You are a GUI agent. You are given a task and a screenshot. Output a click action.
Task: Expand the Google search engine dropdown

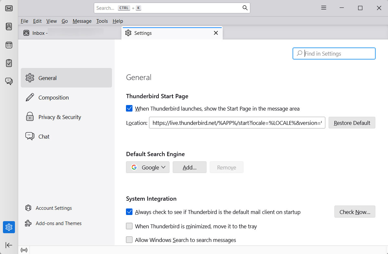[148, 167]
